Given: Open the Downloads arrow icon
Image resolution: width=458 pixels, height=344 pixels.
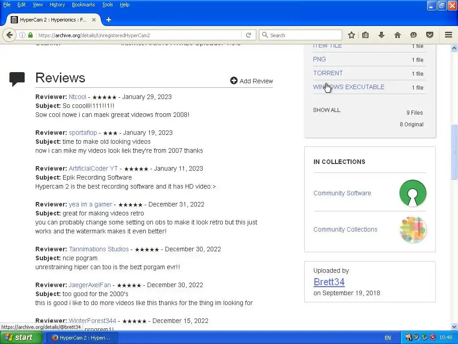Looking at the screenshot, I should tap(381, 35).
